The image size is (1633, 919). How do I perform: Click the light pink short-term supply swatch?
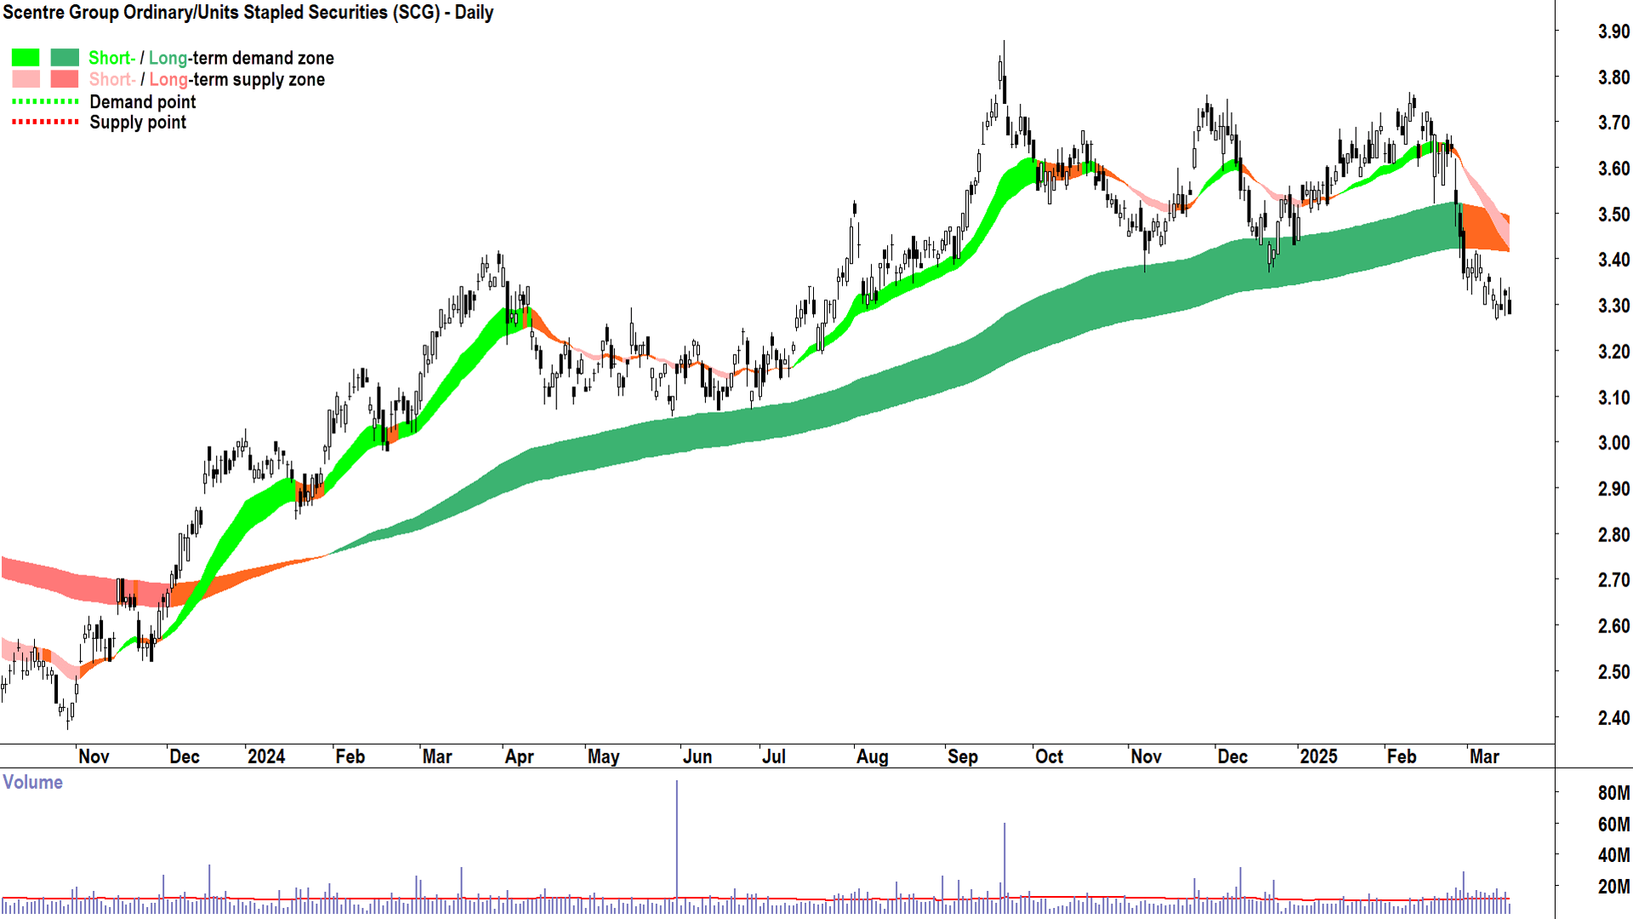[25, 79]
